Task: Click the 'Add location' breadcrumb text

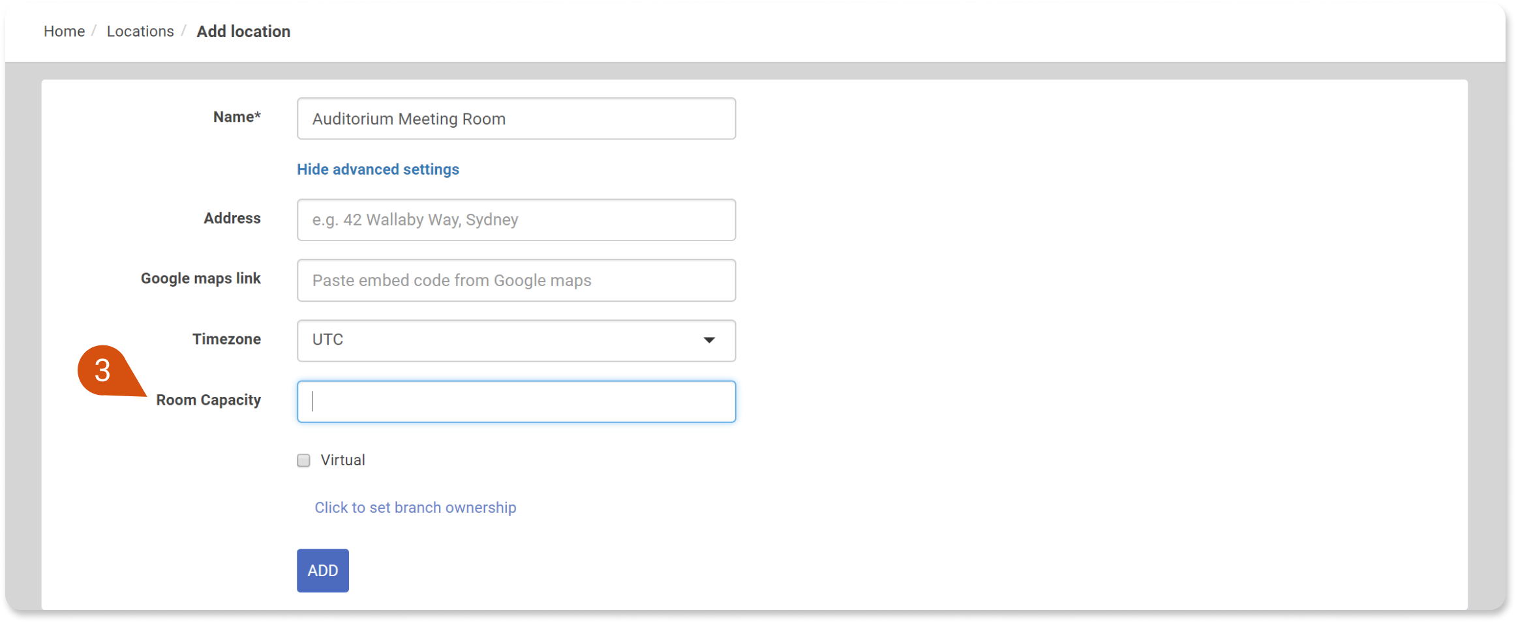Action: click(x=243, y=31)
